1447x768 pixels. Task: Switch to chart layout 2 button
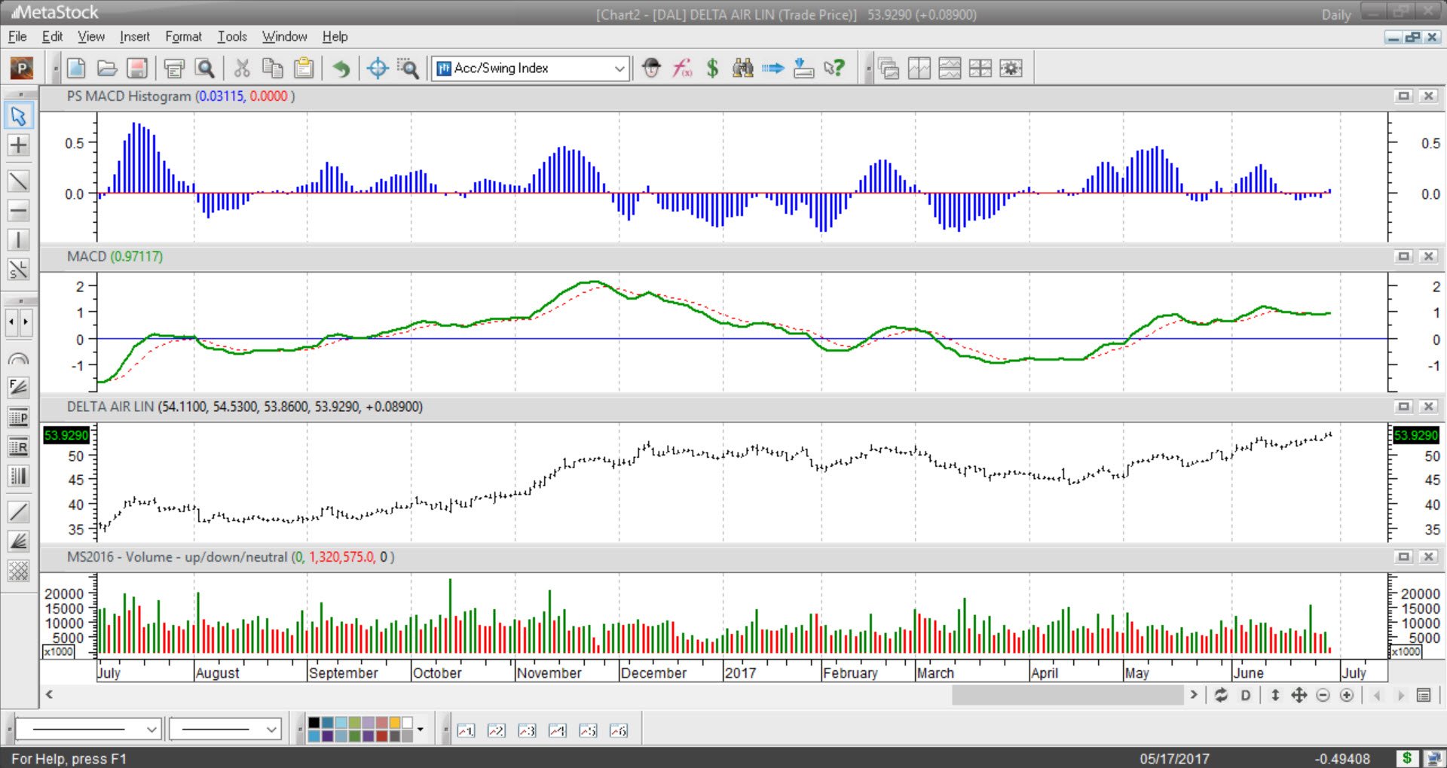[497, 730]
